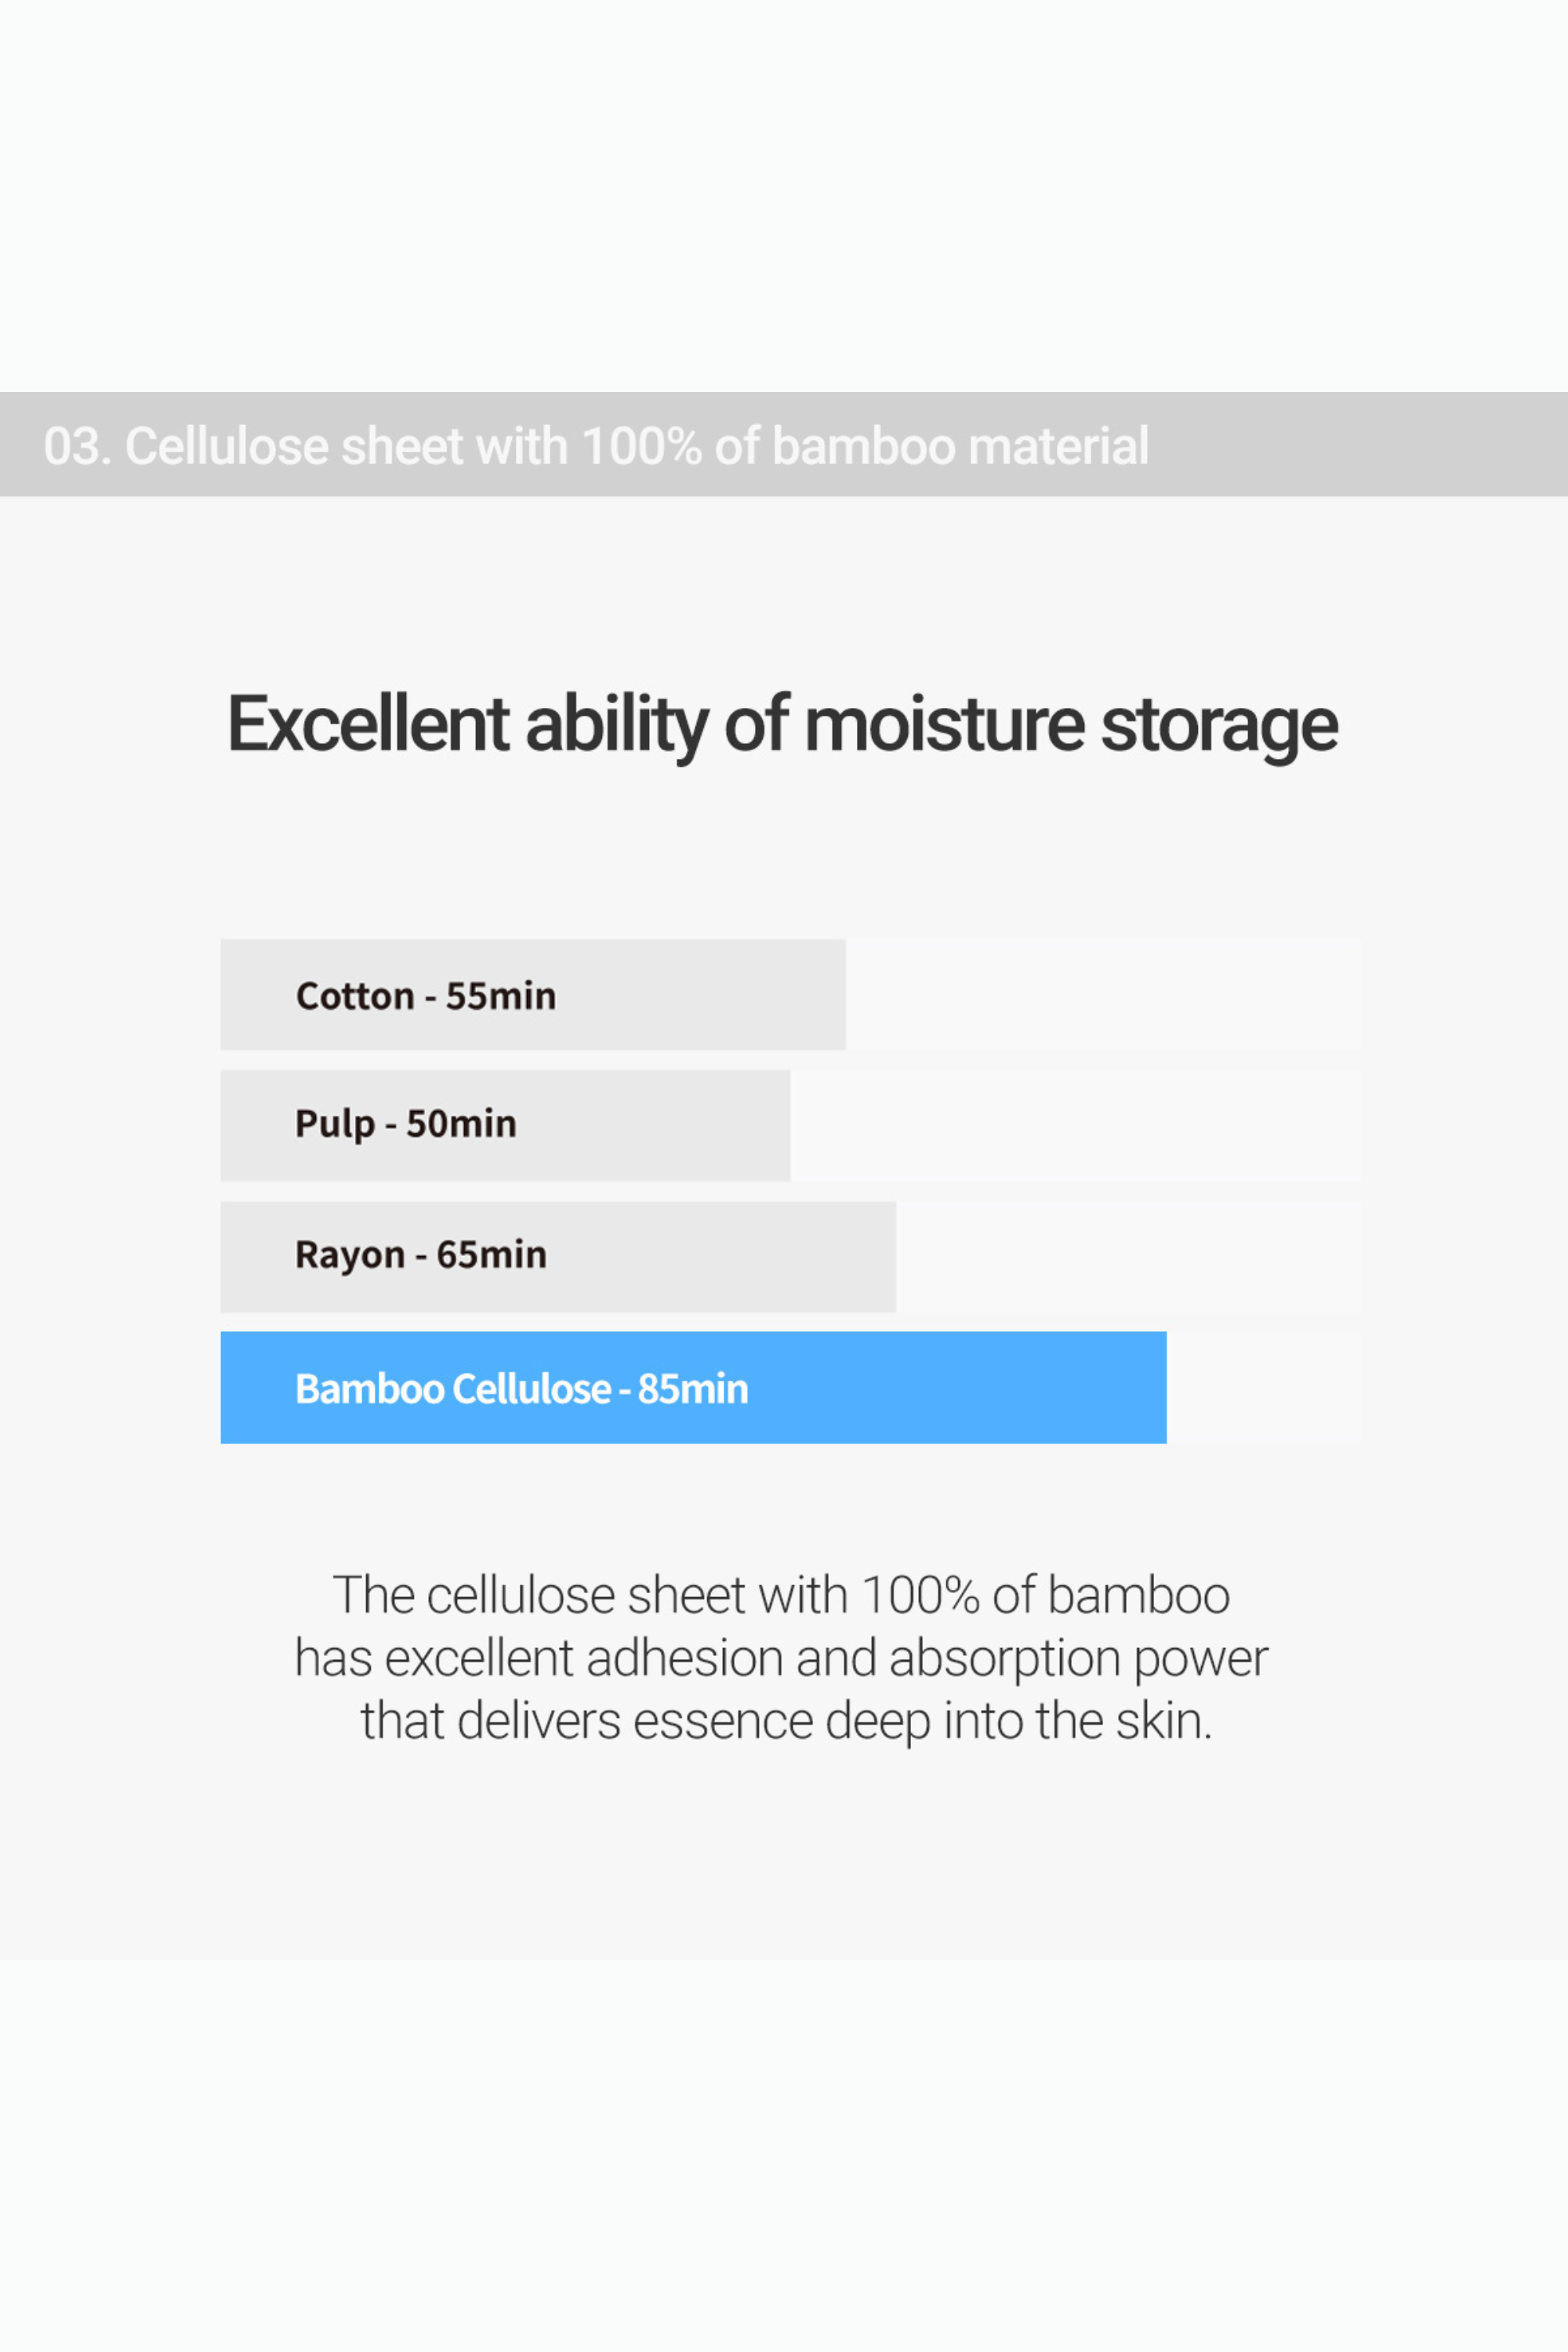Click the unfilled track right of Pulp bar
Image resolution: width=1568 pixels, height=2352 pixels.
click(1075, 1125)
